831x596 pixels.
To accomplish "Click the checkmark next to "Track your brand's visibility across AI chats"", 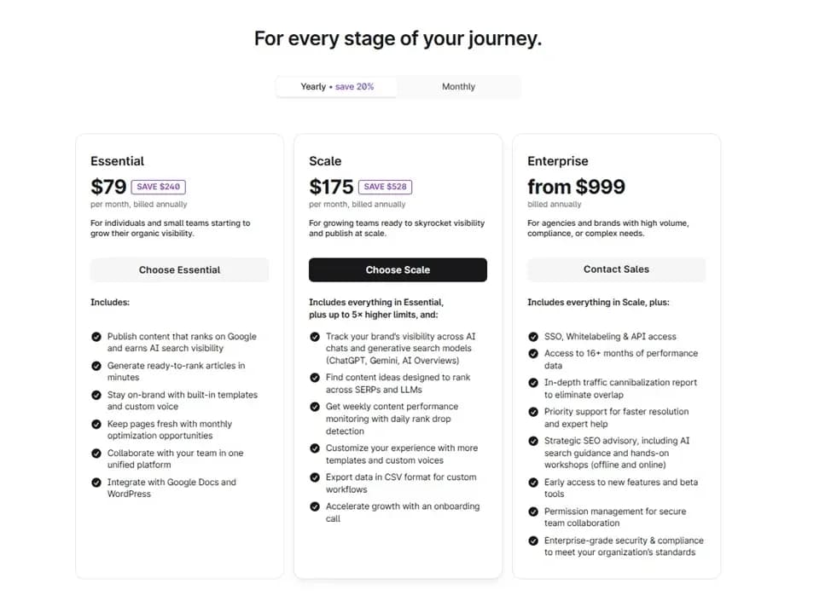I will 315,337.
